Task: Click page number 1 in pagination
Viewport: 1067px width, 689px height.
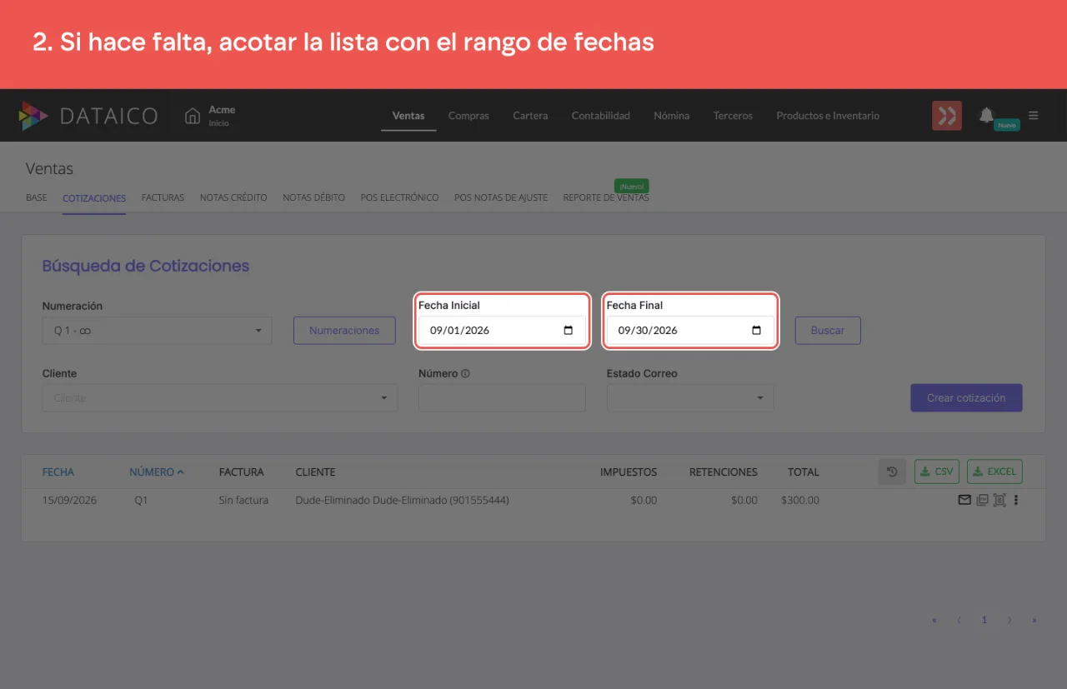Action: (x=984, y=620)
